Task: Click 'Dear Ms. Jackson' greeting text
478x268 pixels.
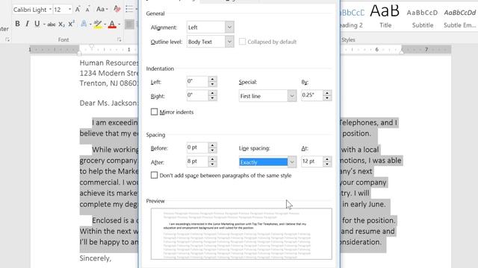Action: tap(109, 103)
